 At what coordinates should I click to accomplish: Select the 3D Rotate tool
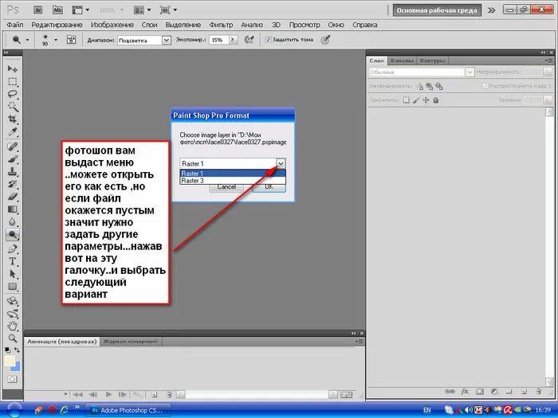13,302
